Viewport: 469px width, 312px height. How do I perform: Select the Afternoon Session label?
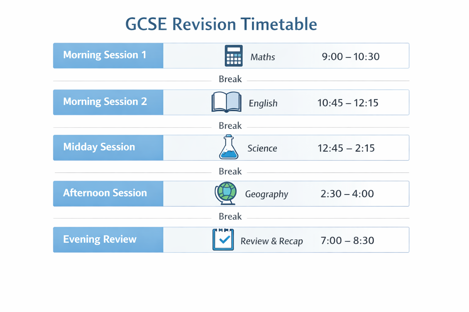tap(105, 193)
